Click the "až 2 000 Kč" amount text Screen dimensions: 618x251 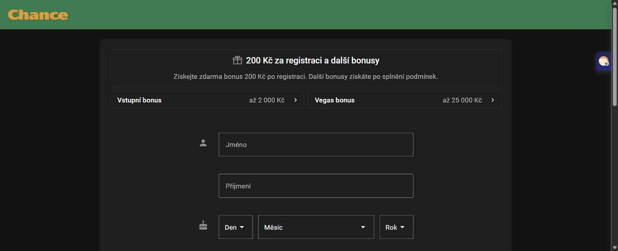(267, 100)
